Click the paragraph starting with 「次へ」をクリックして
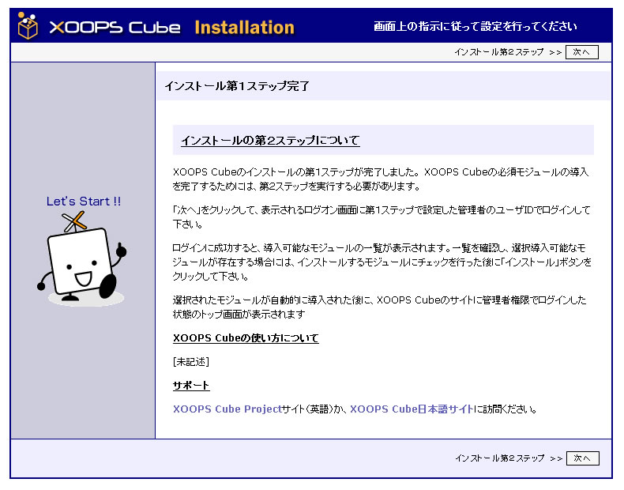The width and height of the screenshot is (624, 490). (382, 217)
